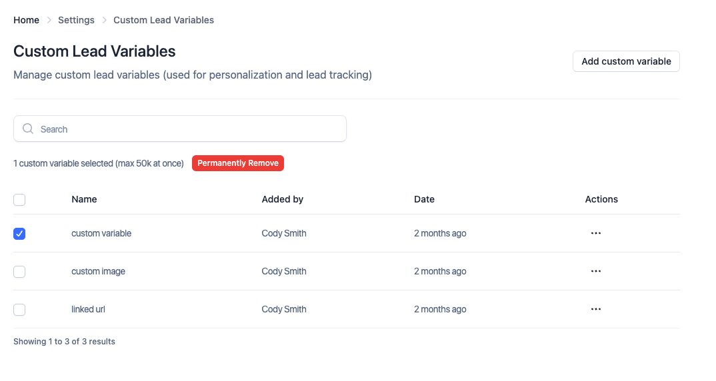This screenshot has width=716, height=381.
Task: Click Permanently Remove button
Action: [238, 163]
